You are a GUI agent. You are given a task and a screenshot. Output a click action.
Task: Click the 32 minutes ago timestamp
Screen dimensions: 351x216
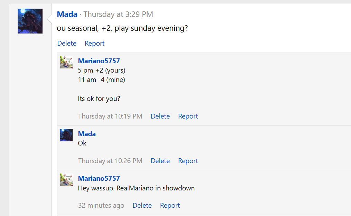coord(101,205)
